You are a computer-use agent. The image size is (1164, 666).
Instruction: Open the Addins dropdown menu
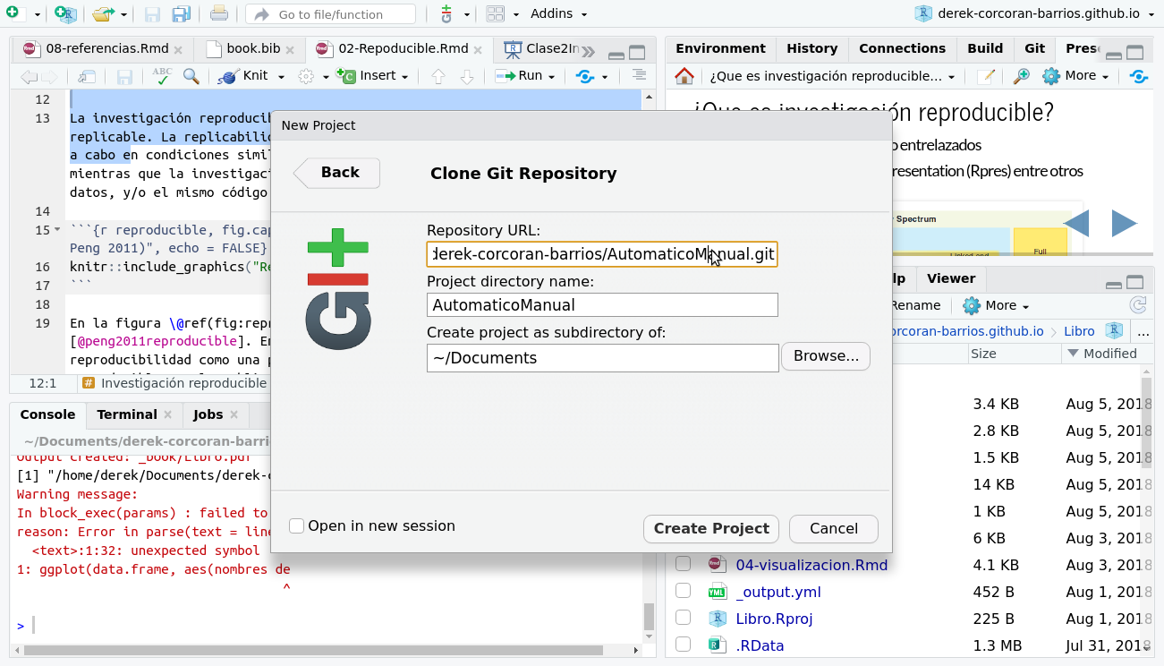click(558, 14)
